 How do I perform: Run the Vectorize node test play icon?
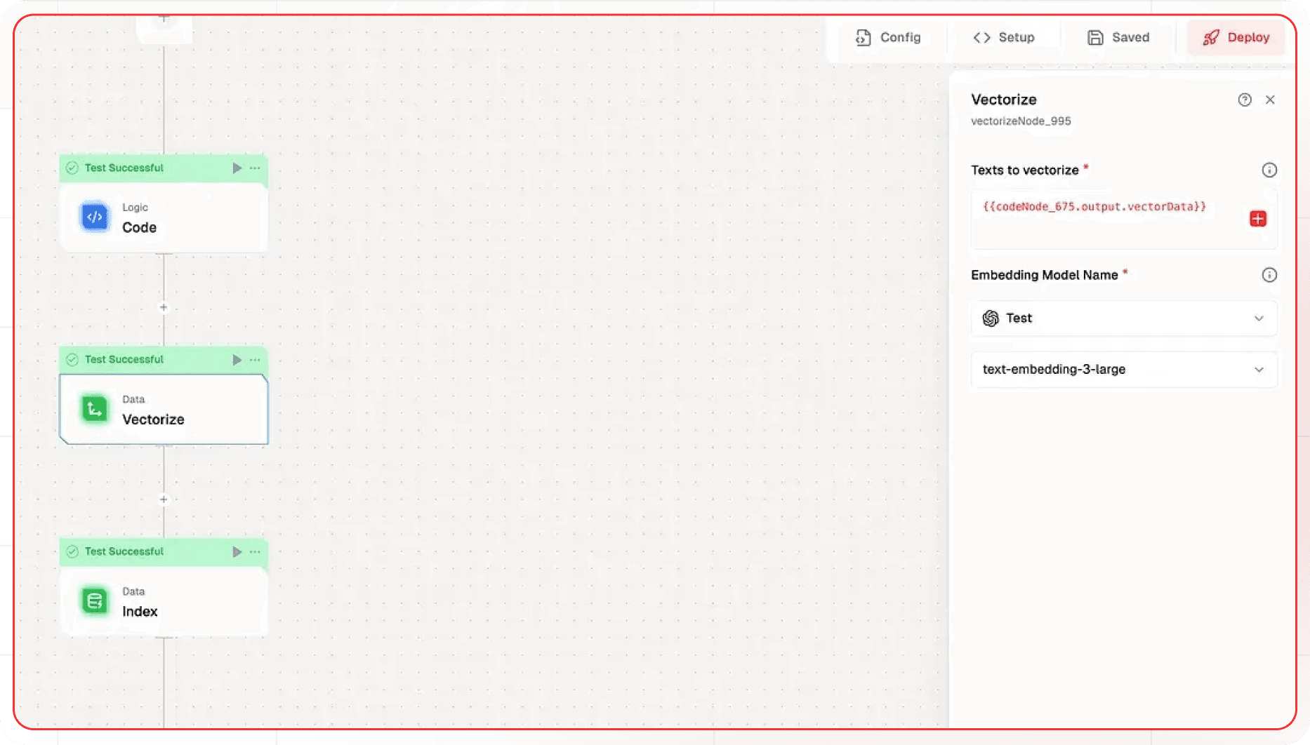pyautogui.click(x=237, y=359)
